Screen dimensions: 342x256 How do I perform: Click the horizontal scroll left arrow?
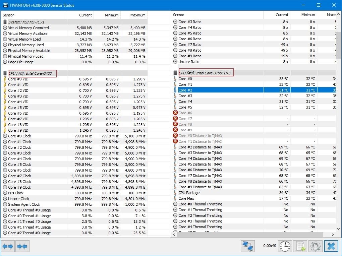174,235
